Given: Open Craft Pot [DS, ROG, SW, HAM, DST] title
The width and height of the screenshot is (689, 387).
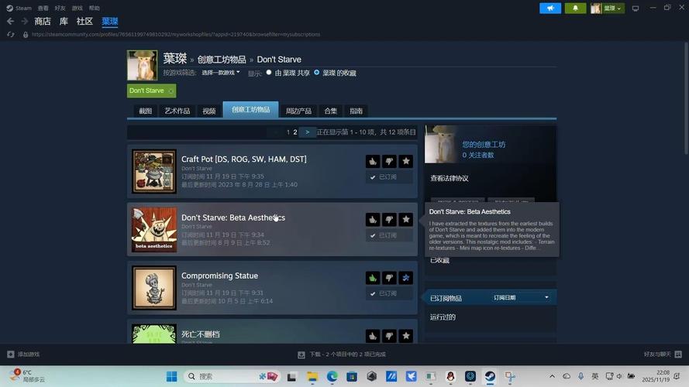Looking at the screenshot, I should pyautogui.click(x=244, y=159).
